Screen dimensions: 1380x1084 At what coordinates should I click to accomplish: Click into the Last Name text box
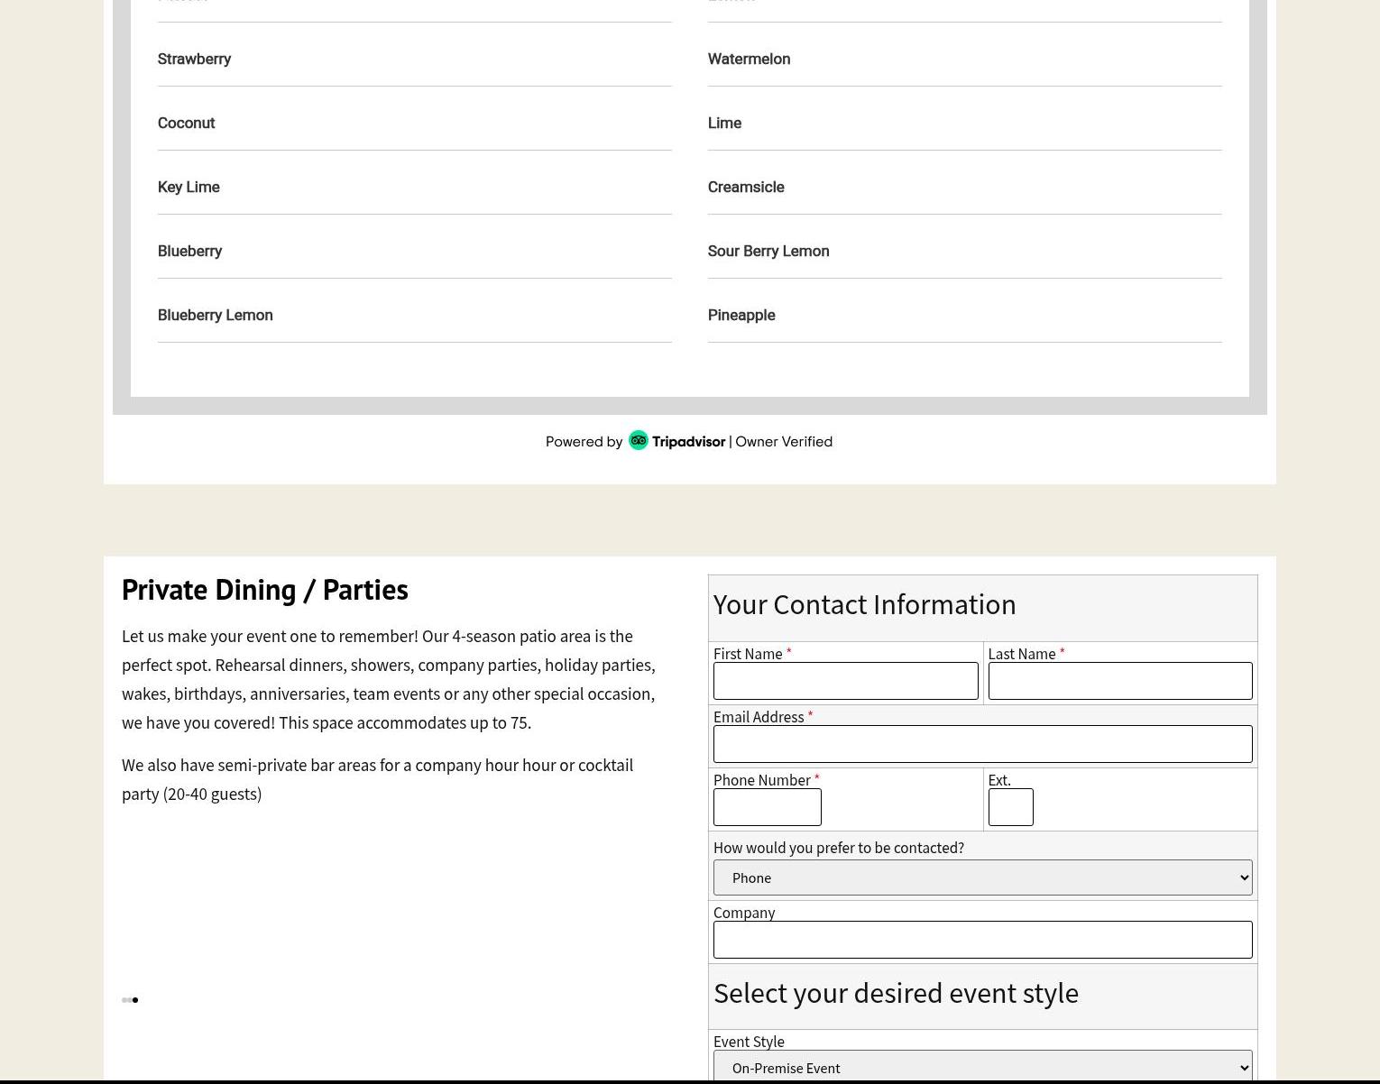[x=1119, y=681]
